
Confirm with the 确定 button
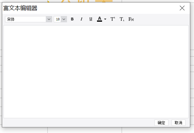161,123
